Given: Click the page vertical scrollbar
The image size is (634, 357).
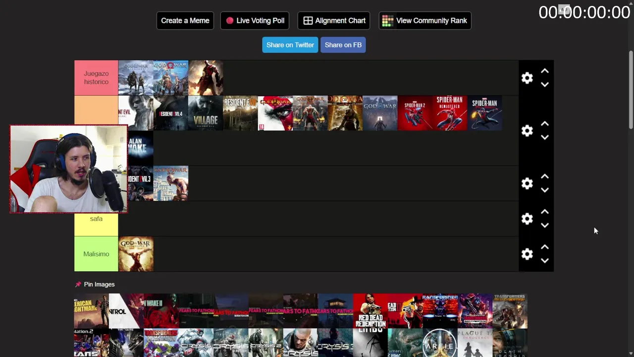Looking at the screenshot, I should [631, 90].
